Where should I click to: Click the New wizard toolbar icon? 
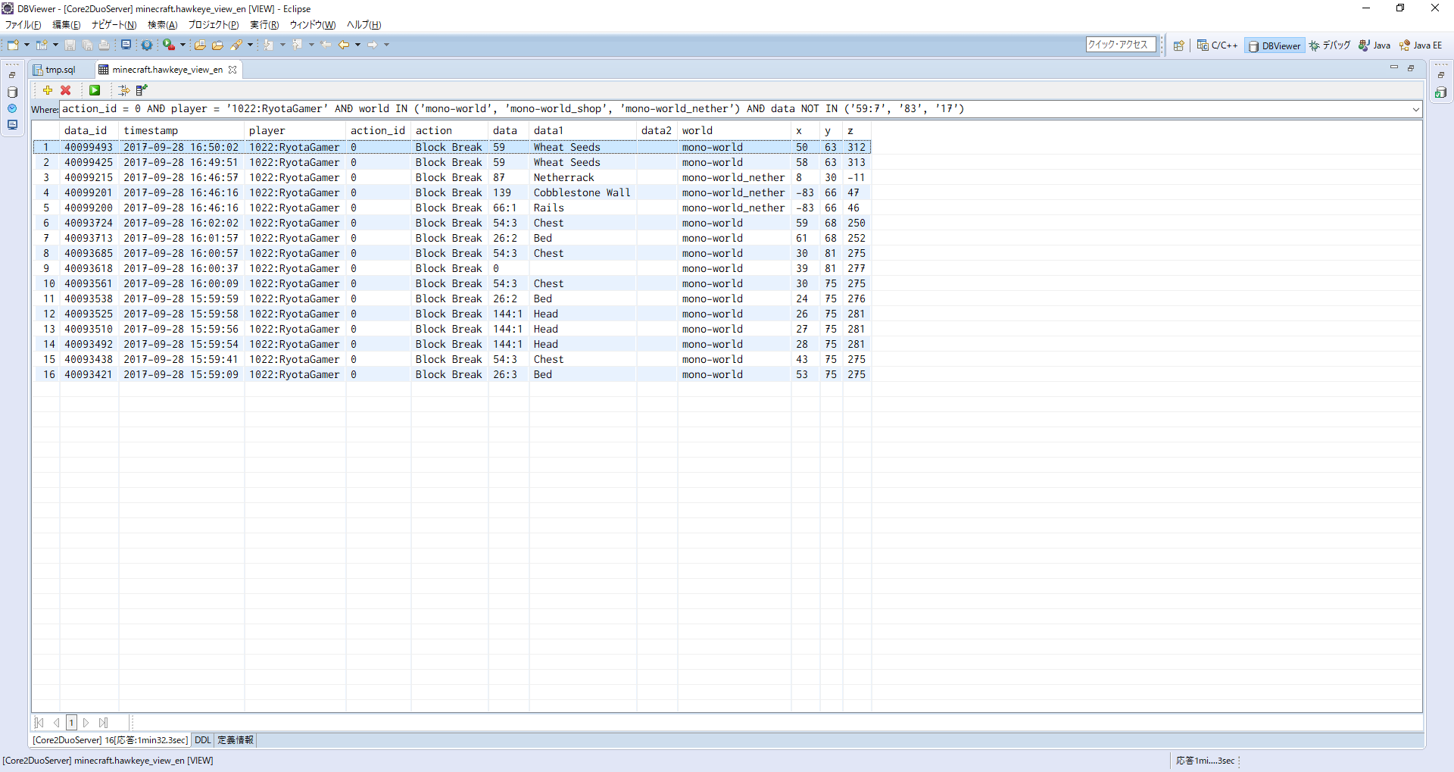click(x=13, y=45)
